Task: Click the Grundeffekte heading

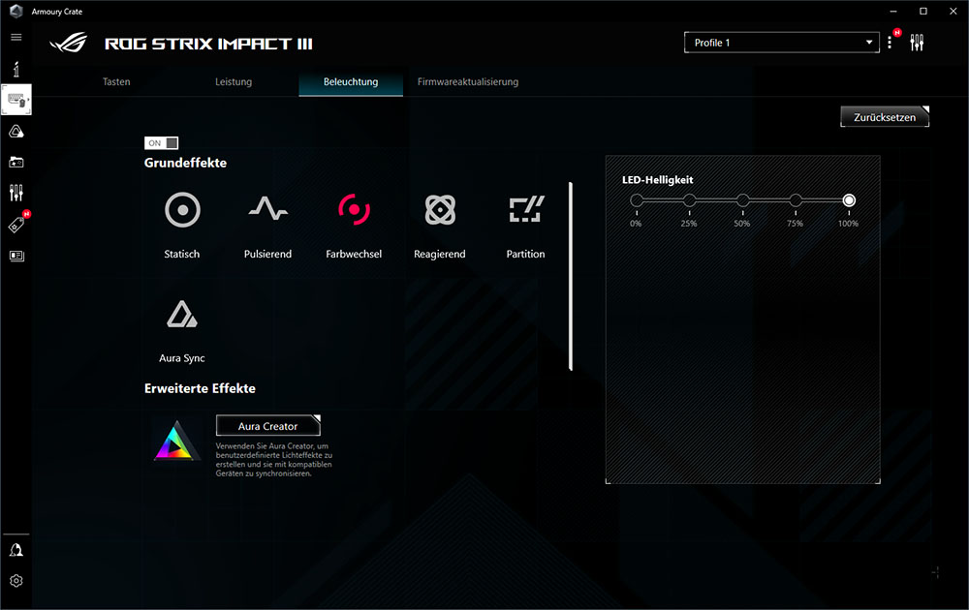Action: point(185,163)
